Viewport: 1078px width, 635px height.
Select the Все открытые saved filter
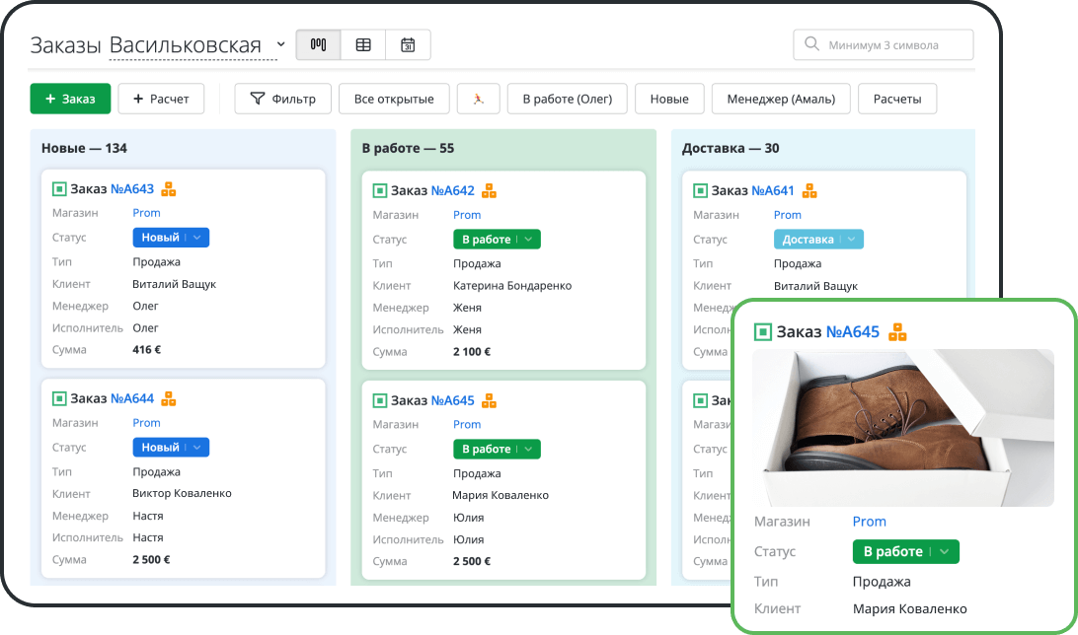pyautogui.click(x=394, y=99)
